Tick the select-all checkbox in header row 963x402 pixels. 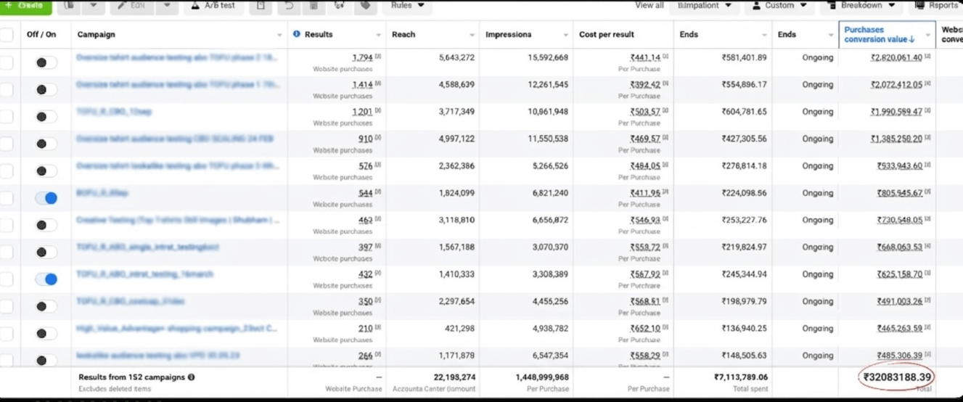click(x=7, y=35)
